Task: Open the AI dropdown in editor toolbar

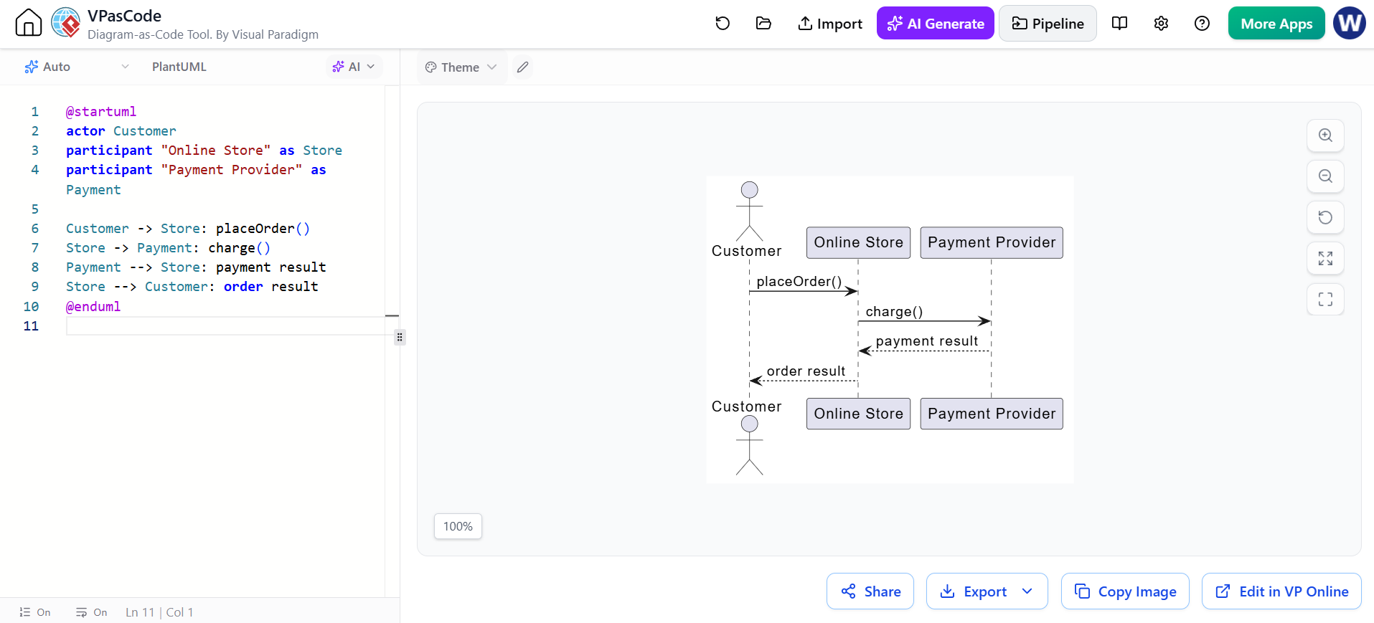Action: [x=354, y=67]
